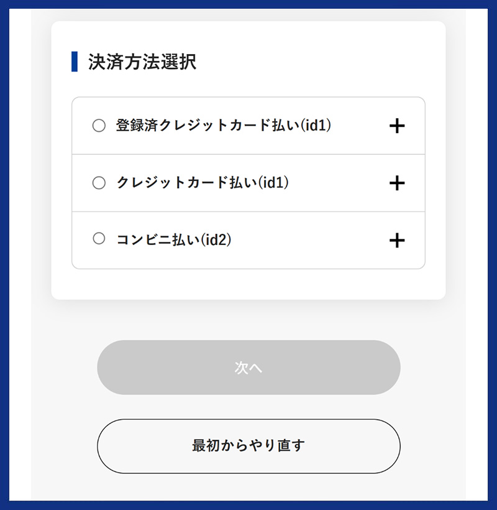Choose the クレジットカード払い(id1) radio button

[99, 183]
